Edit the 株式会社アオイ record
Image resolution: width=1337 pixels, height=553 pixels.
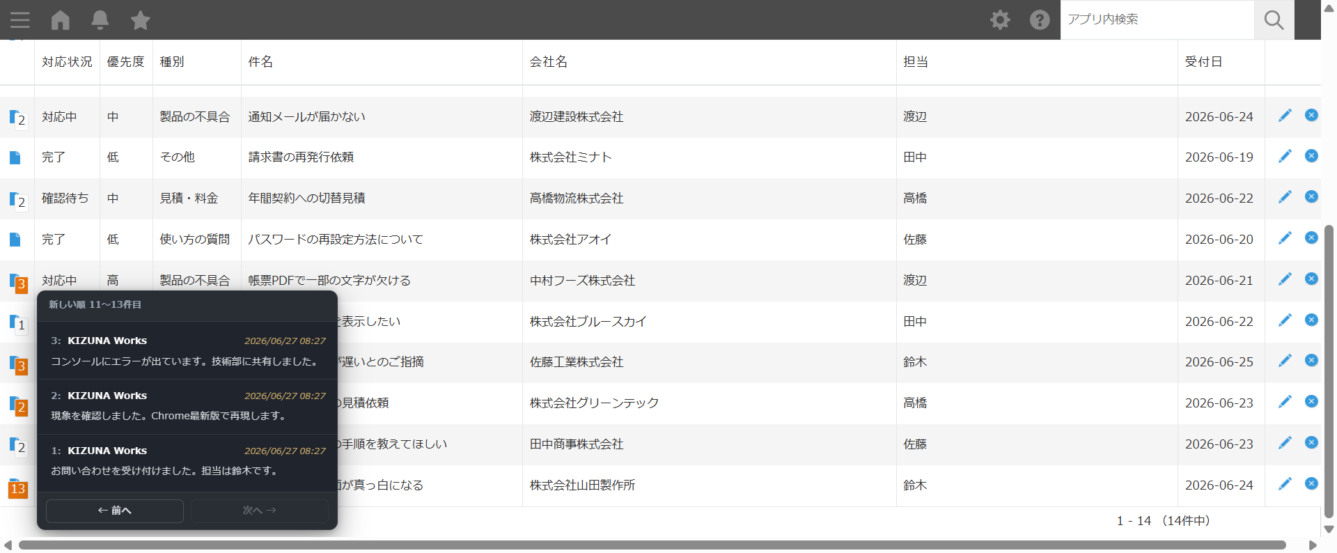(x=1285, y=238)
